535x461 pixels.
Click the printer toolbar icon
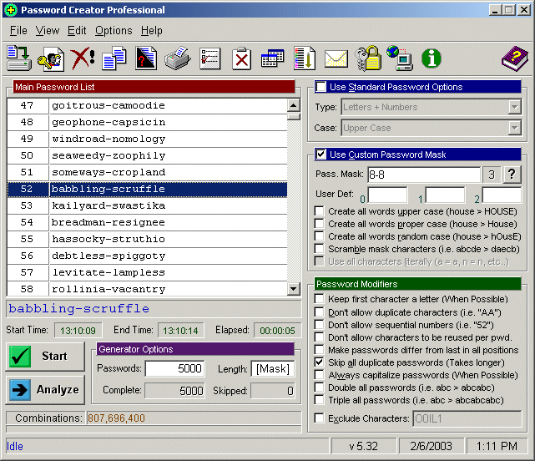tap(178, 58)
